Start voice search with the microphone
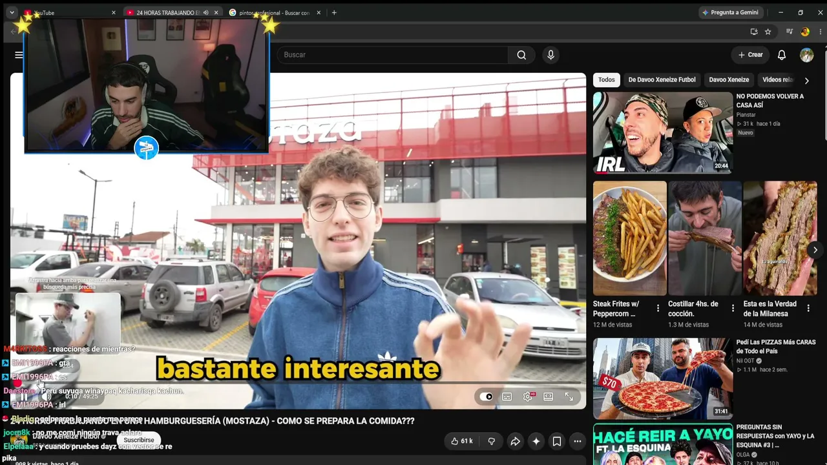Viewport: 827px width, 465px height. tap(550, 55)
